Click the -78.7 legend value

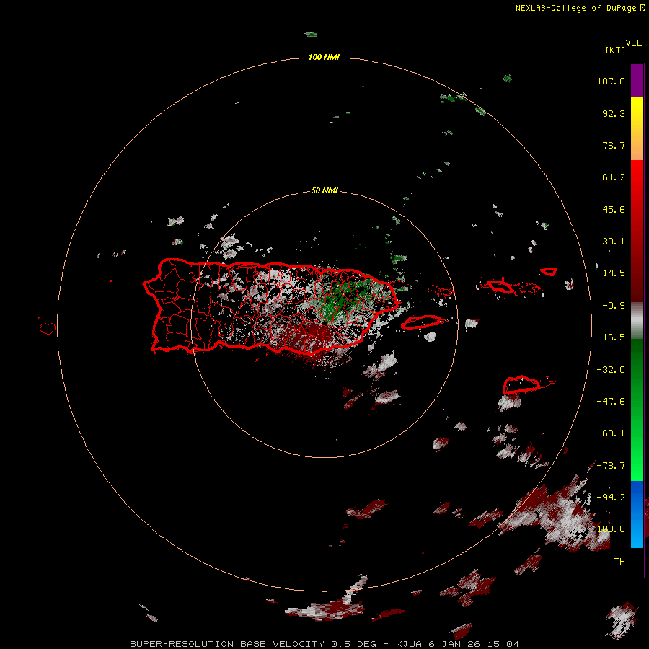611,466
